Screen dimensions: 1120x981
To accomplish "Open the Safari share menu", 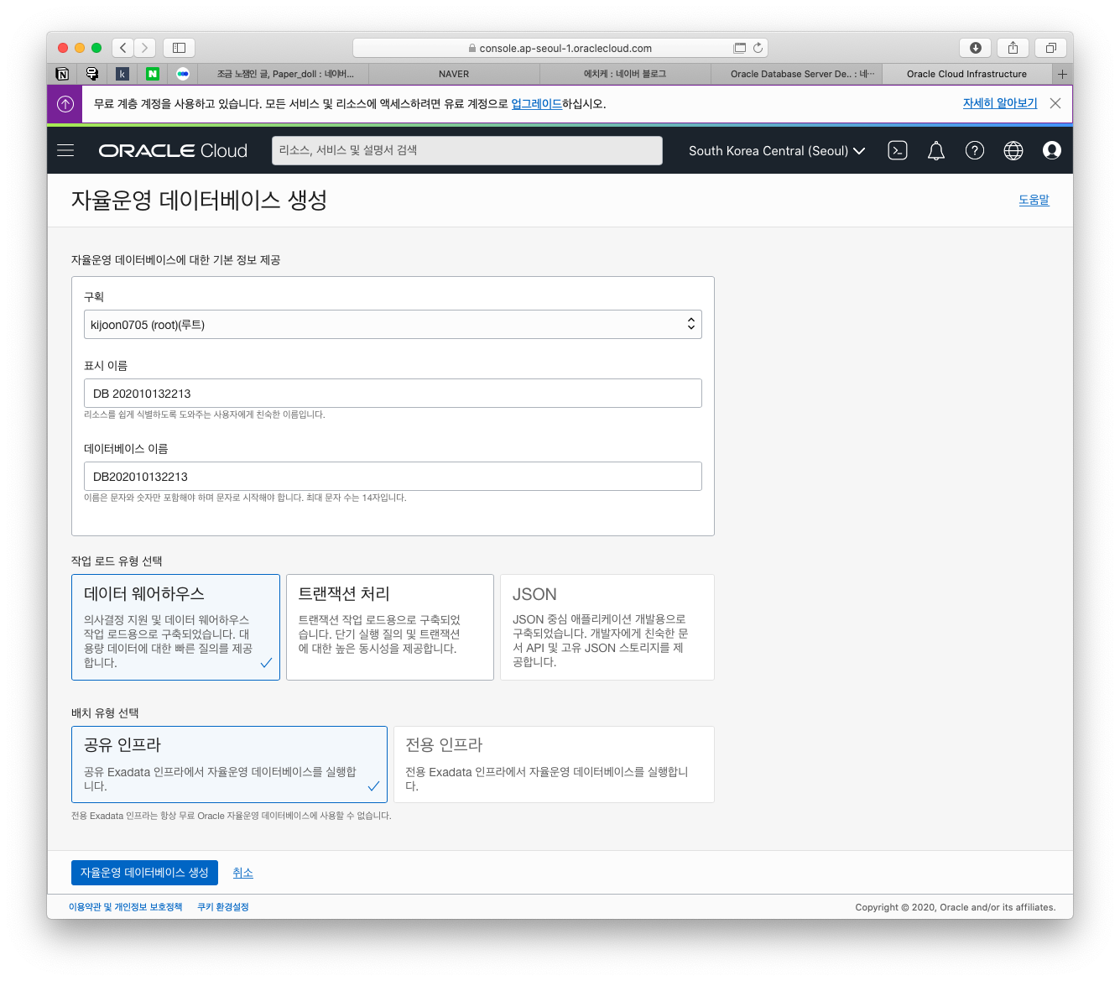I will (x=1013, y=48).
